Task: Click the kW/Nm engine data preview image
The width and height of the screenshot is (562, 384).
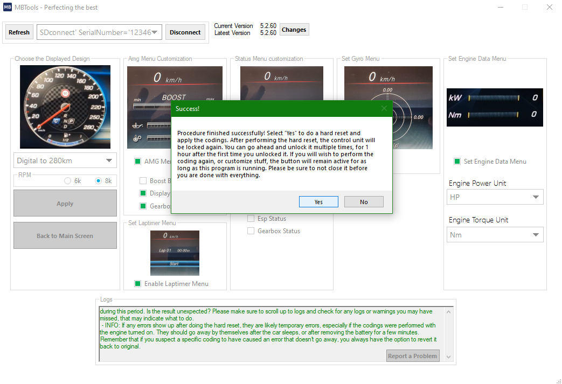Action: [494, 108]
